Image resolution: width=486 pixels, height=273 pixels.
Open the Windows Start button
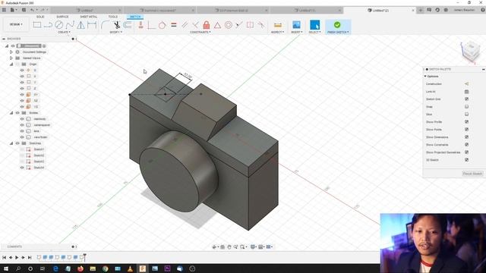pyautogui.click(x=6, y=268)
